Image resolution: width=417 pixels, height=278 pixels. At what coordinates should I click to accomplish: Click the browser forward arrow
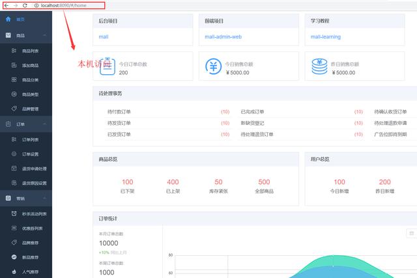16,5
